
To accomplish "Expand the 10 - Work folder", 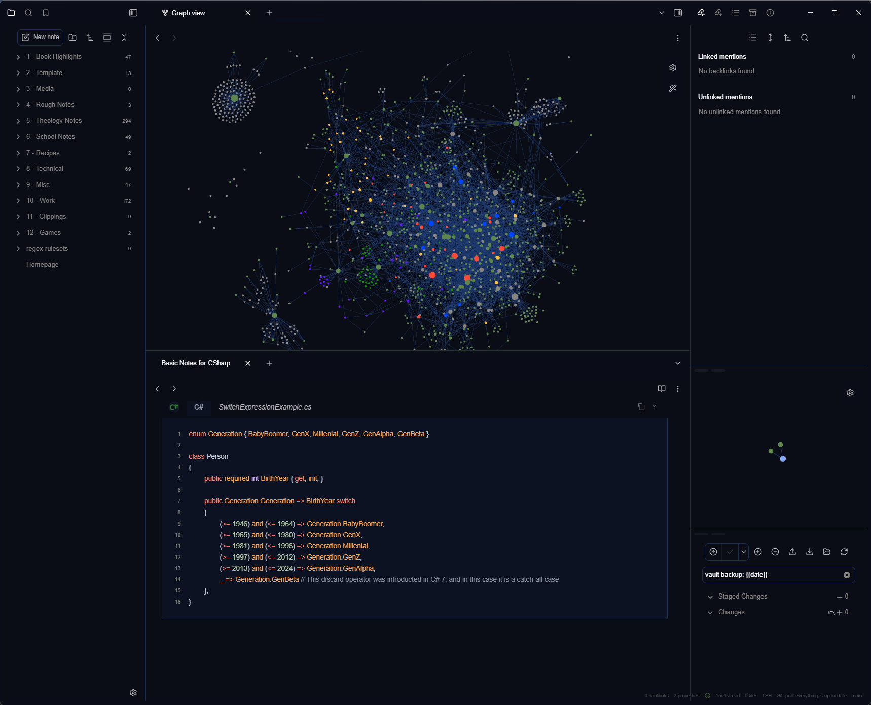I will click(x=74, y=201).
